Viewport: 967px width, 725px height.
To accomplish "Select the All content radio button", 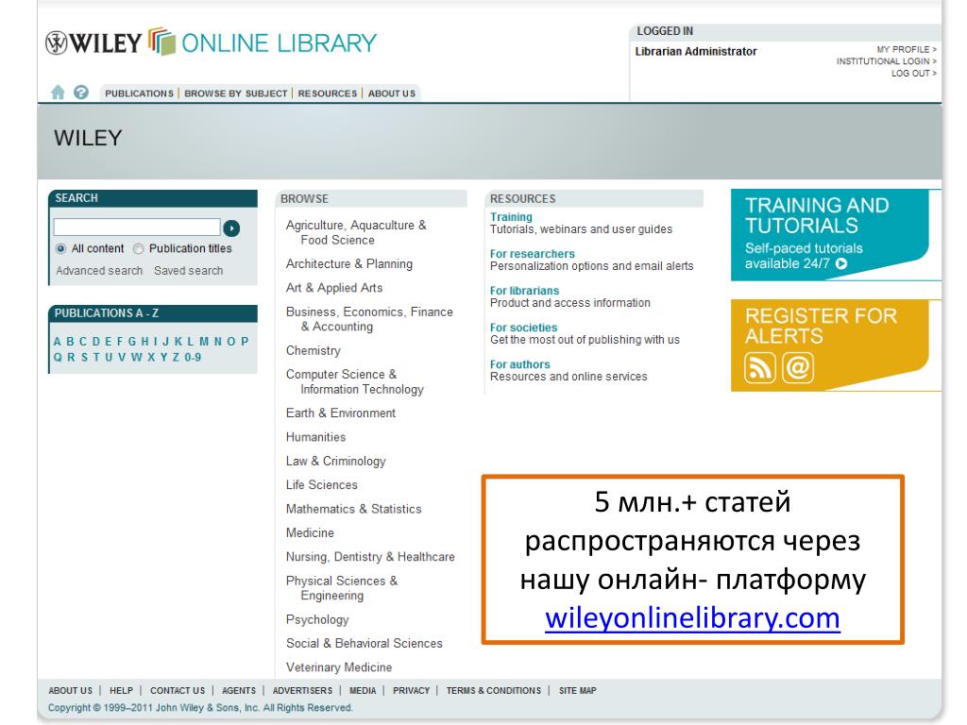I will point(60,248).
